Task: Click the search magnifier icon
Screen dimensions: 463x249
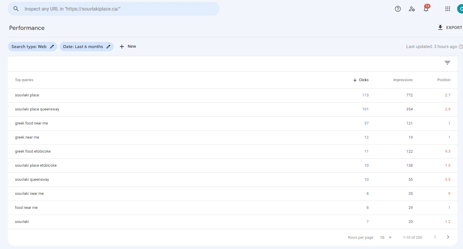Action: tap(16, 9)
